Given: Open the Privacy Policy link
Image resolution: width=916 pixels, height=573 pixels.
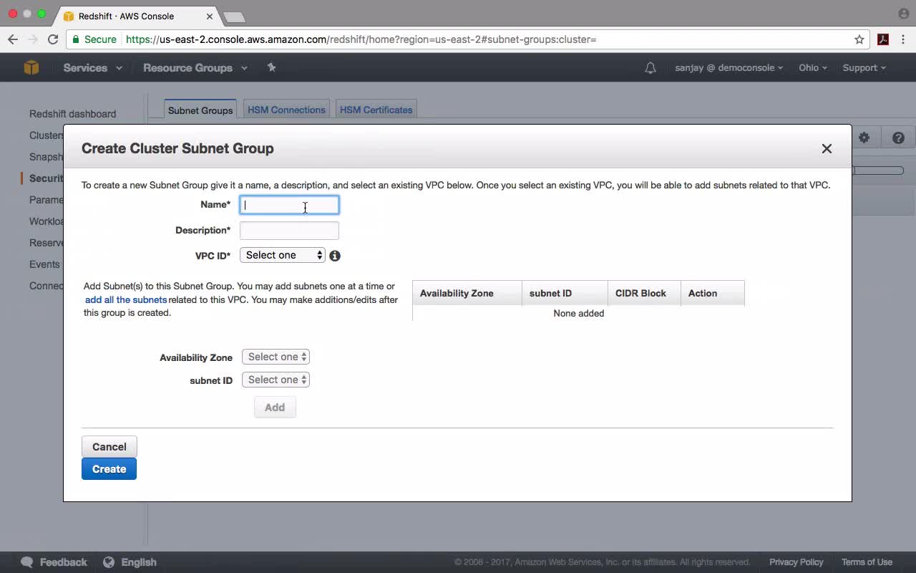Looking at the screenshot, I should 796,562.
